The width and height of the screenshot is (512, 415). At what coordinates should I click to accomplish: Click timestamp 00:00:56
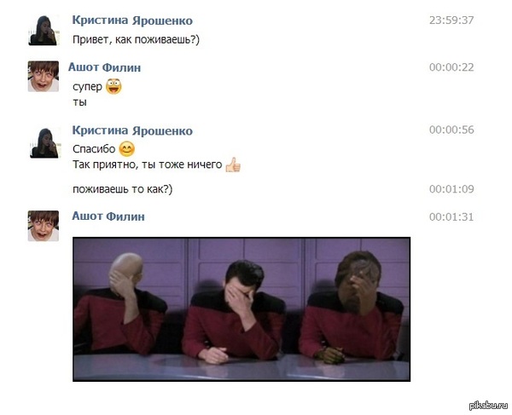point(451,130)
